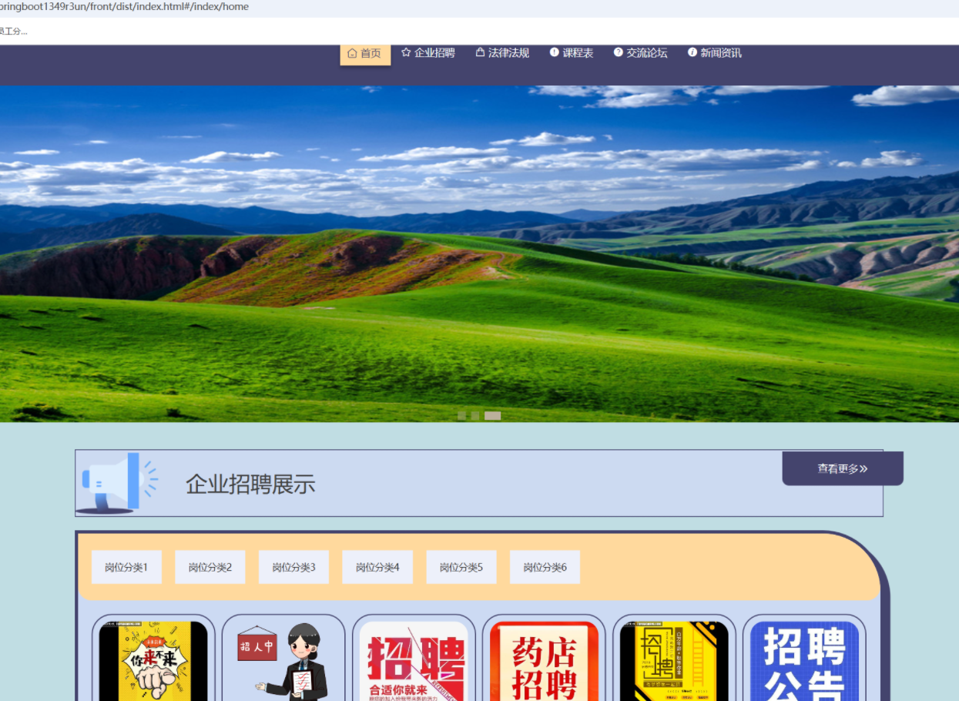This screenshot has height=701, width=959.
Task: Click the browser address bar URL
Action: (x=123, y=7)
